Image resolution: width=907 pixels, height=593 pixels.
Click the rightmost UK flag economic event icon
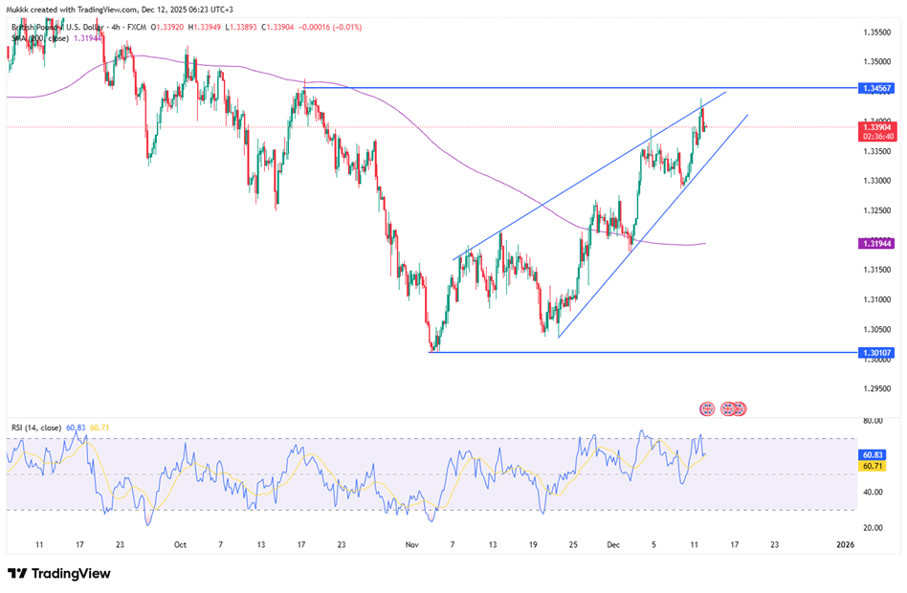740,408
